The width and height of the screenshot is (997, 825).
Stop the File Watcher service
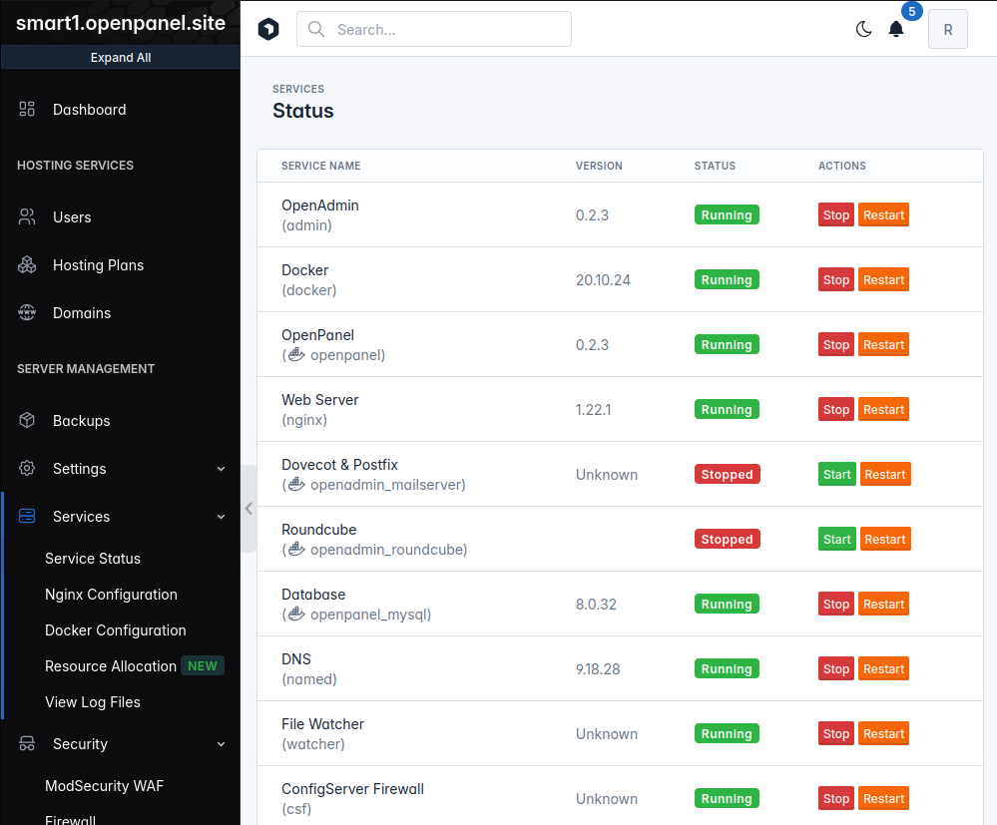tap(835, 733)
